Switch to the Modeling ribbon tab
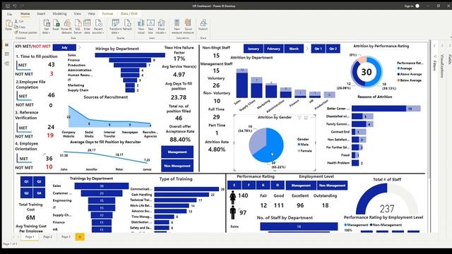452x254 pixels. tap(59, 14)
